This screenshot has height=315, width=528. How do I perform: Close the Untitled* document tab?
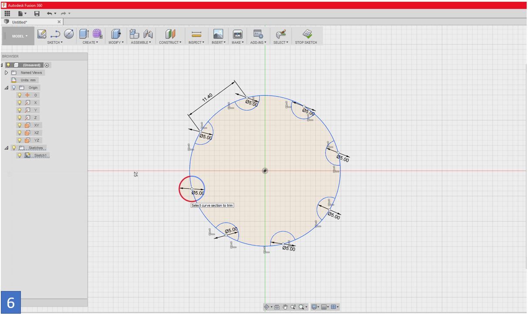coord(59,22)
